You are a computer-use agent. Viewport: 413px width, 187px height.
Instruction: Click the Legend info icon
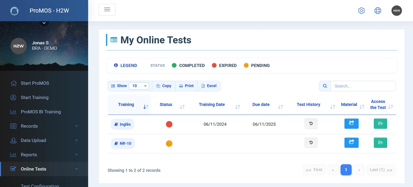coord(116,65)
